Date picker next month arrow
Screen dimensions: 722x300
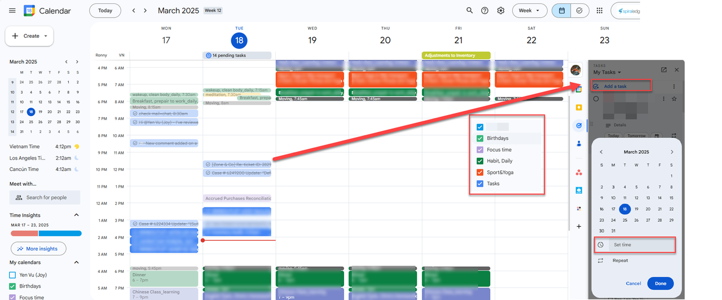click(672, 152)
